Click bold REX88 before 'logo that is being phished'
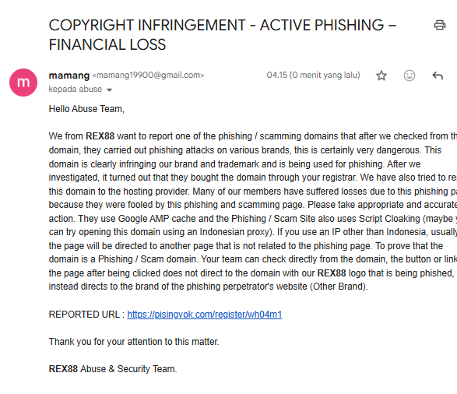 click(332, 273)
